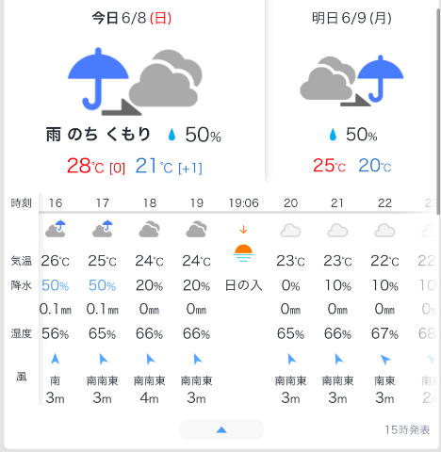Screen dimensions: 441x452
Task: Click the south wind arrow at 16 o'clock
Action: click(56, 359)
